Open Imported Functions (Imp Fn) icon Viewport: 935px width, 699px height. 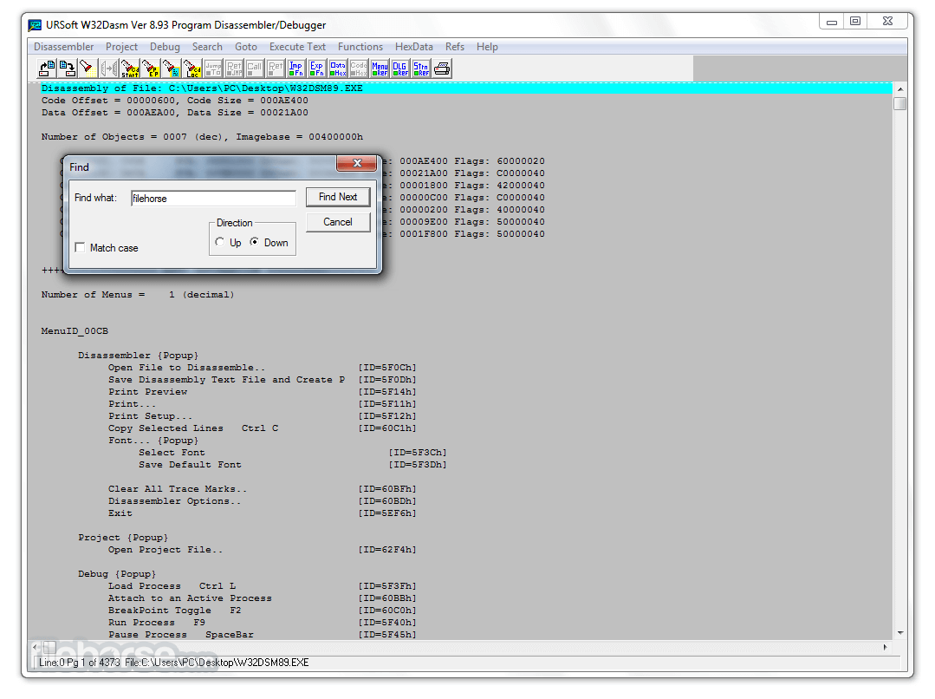pyautogui.click(x=296, y=69)
